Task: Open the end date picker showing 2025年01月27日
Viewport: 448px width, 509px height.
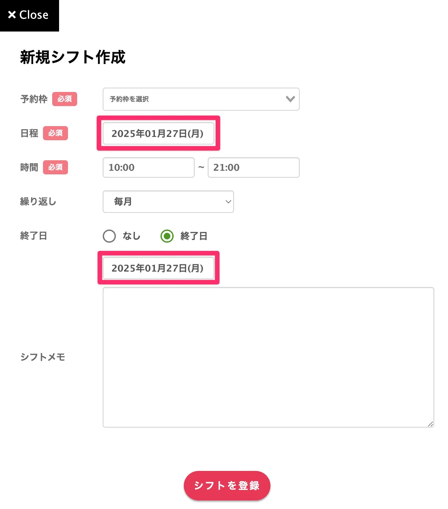Action: coord(158,268)
